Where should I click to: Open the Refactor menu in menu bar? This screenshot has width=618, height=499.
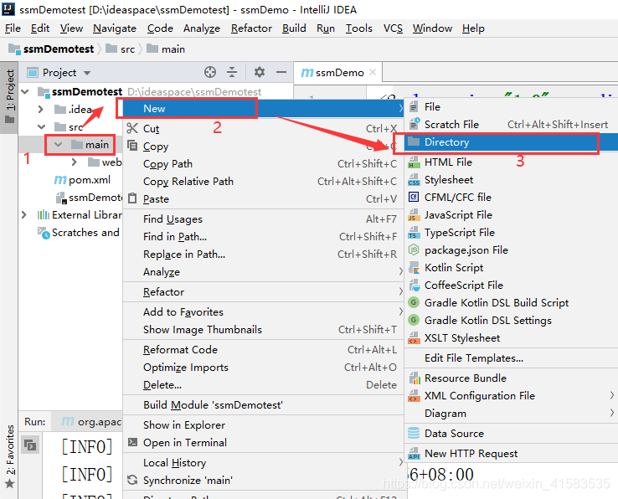pos(251,28)
